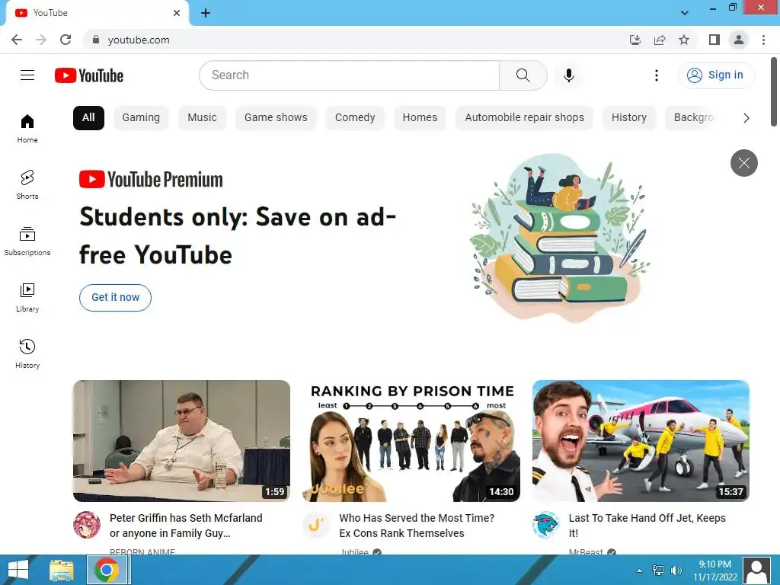
Task: Install YouTube app from address bar icon
Action: click(635, 40)
